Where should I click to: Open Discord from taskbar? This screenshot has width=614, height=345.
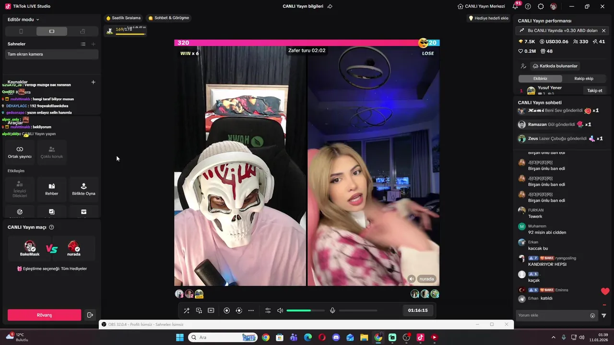coord(336,337)
